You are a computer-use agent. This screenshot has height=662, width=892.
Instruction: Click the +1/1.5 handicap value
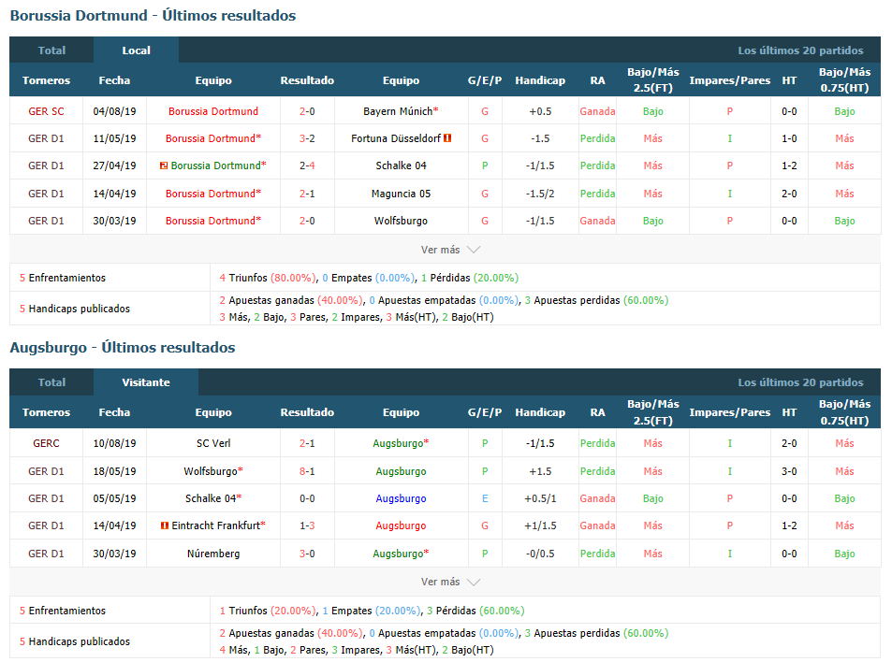pos(540,525)
